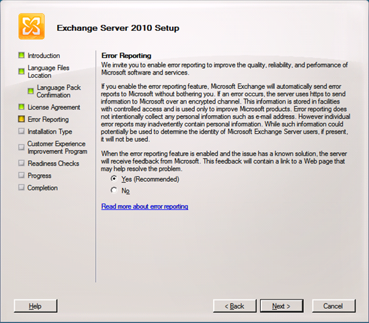Image resolution: width=369 pixels, height=323 pixels.
Task: Click the Readiness Checks step indicator square
Action: [22, 163]
